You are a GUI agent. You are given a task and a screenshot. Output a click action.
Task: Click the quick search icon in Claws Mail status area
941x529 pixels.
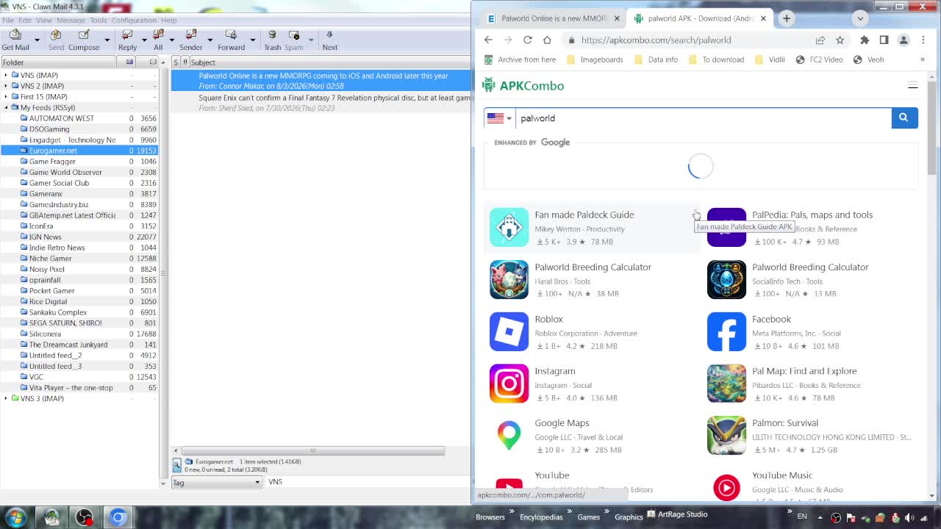pos(176,464)
